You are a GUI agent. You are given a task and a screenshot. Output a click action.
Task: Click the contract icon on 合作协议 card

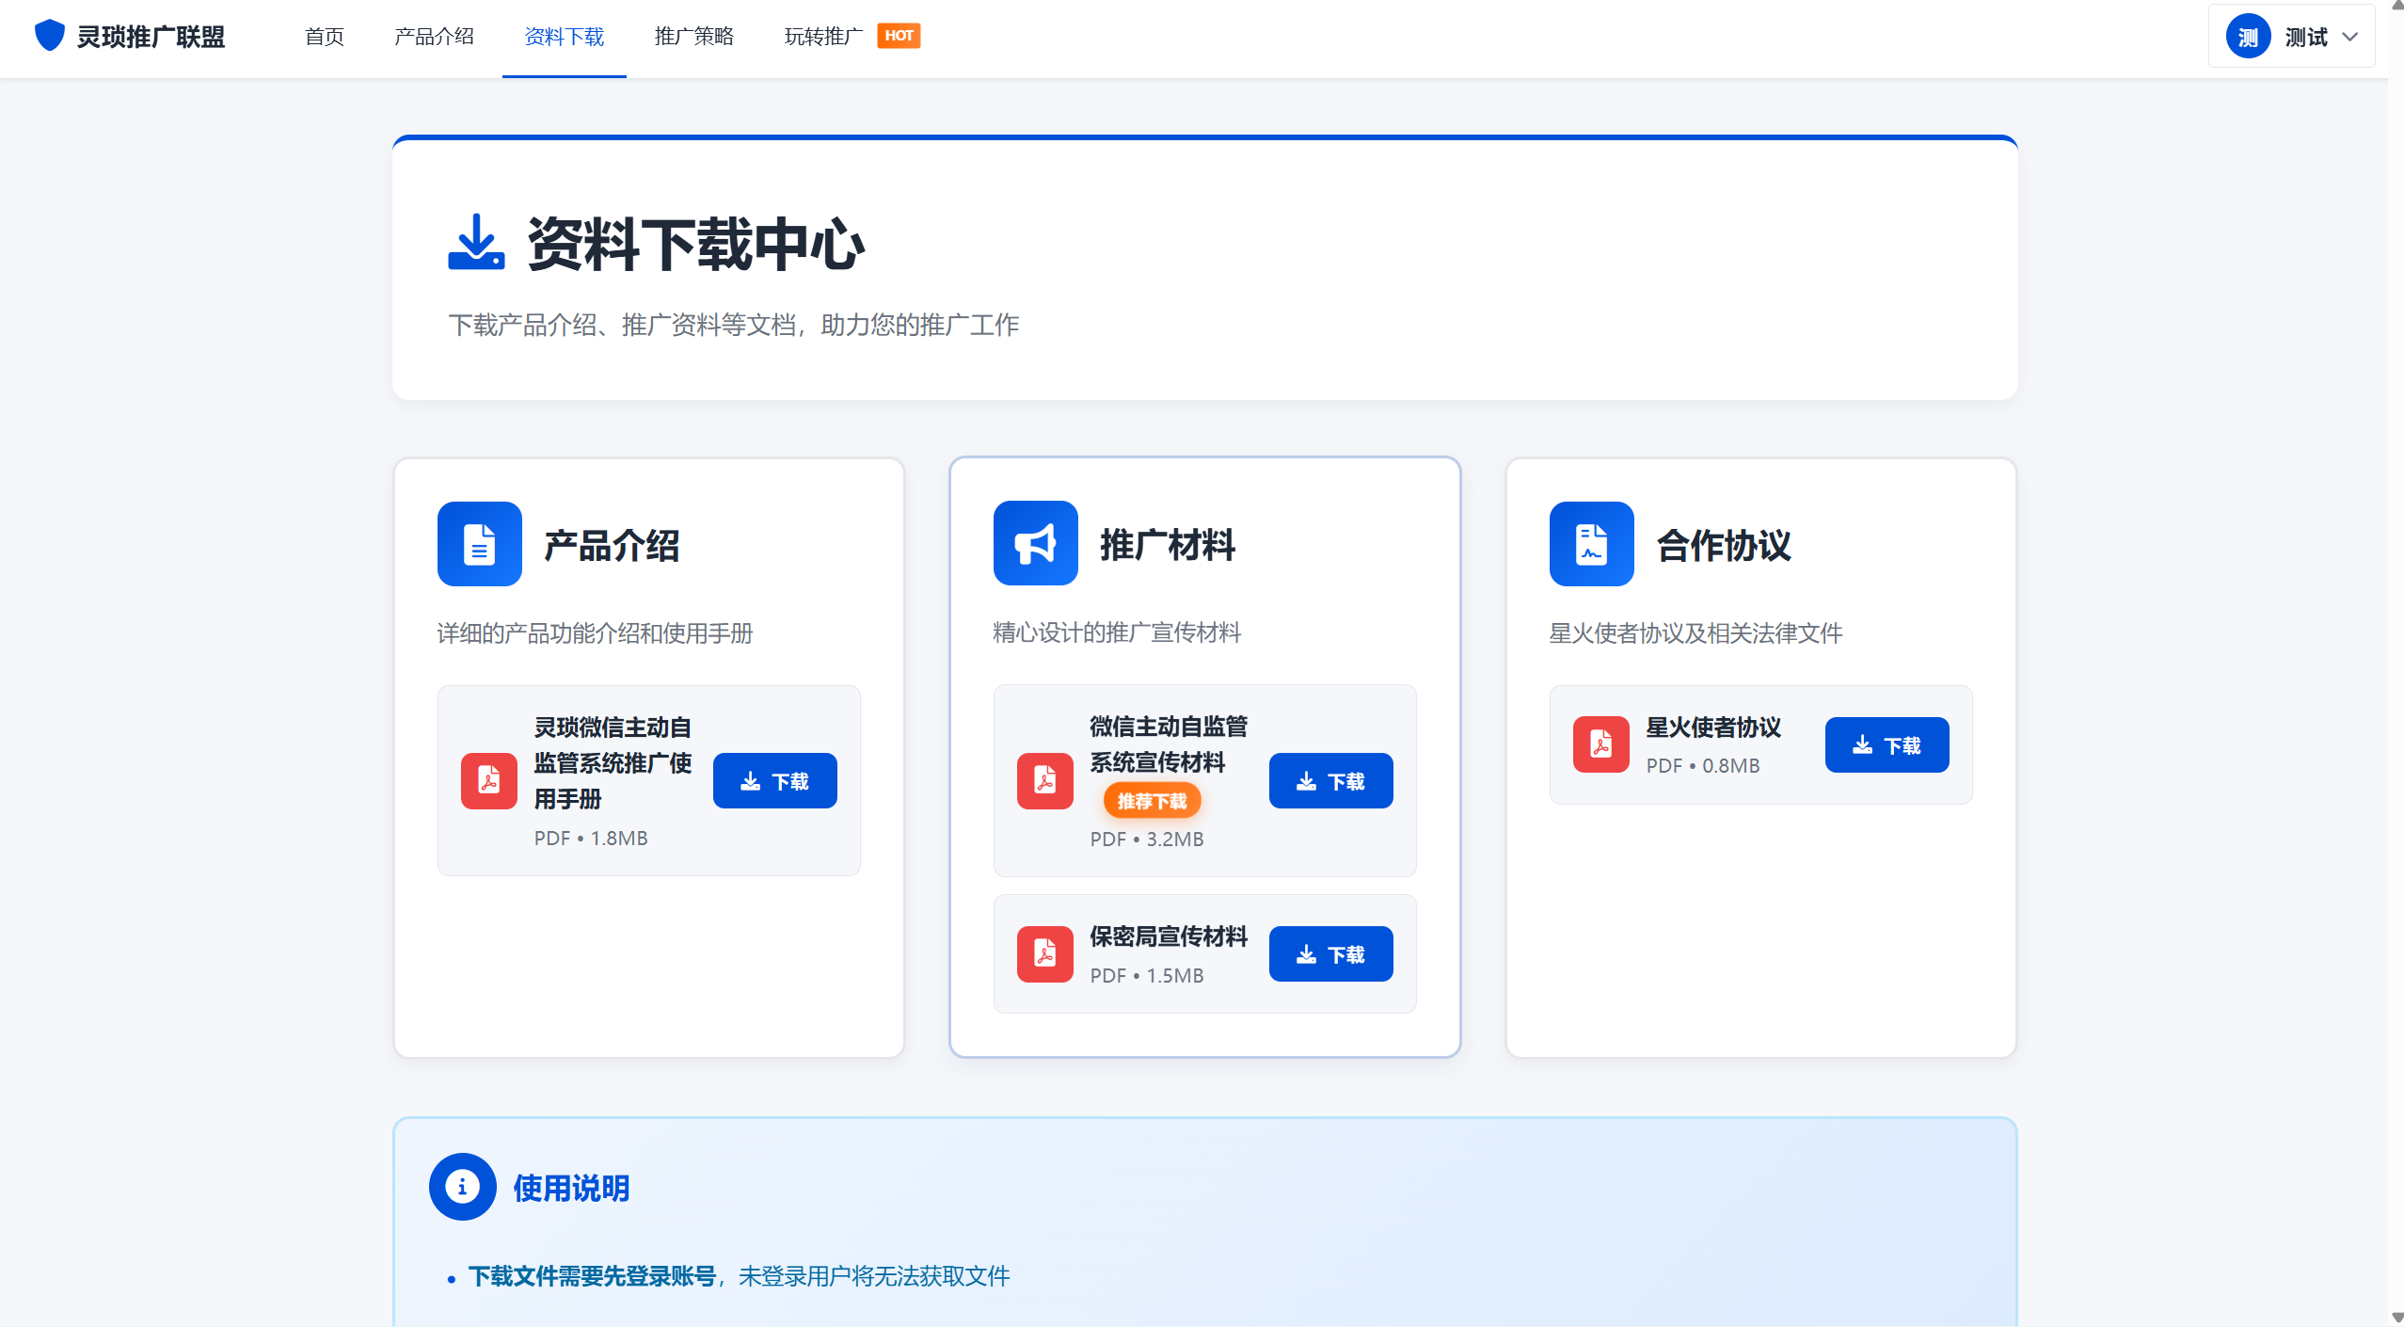(x=1589, y=544)
